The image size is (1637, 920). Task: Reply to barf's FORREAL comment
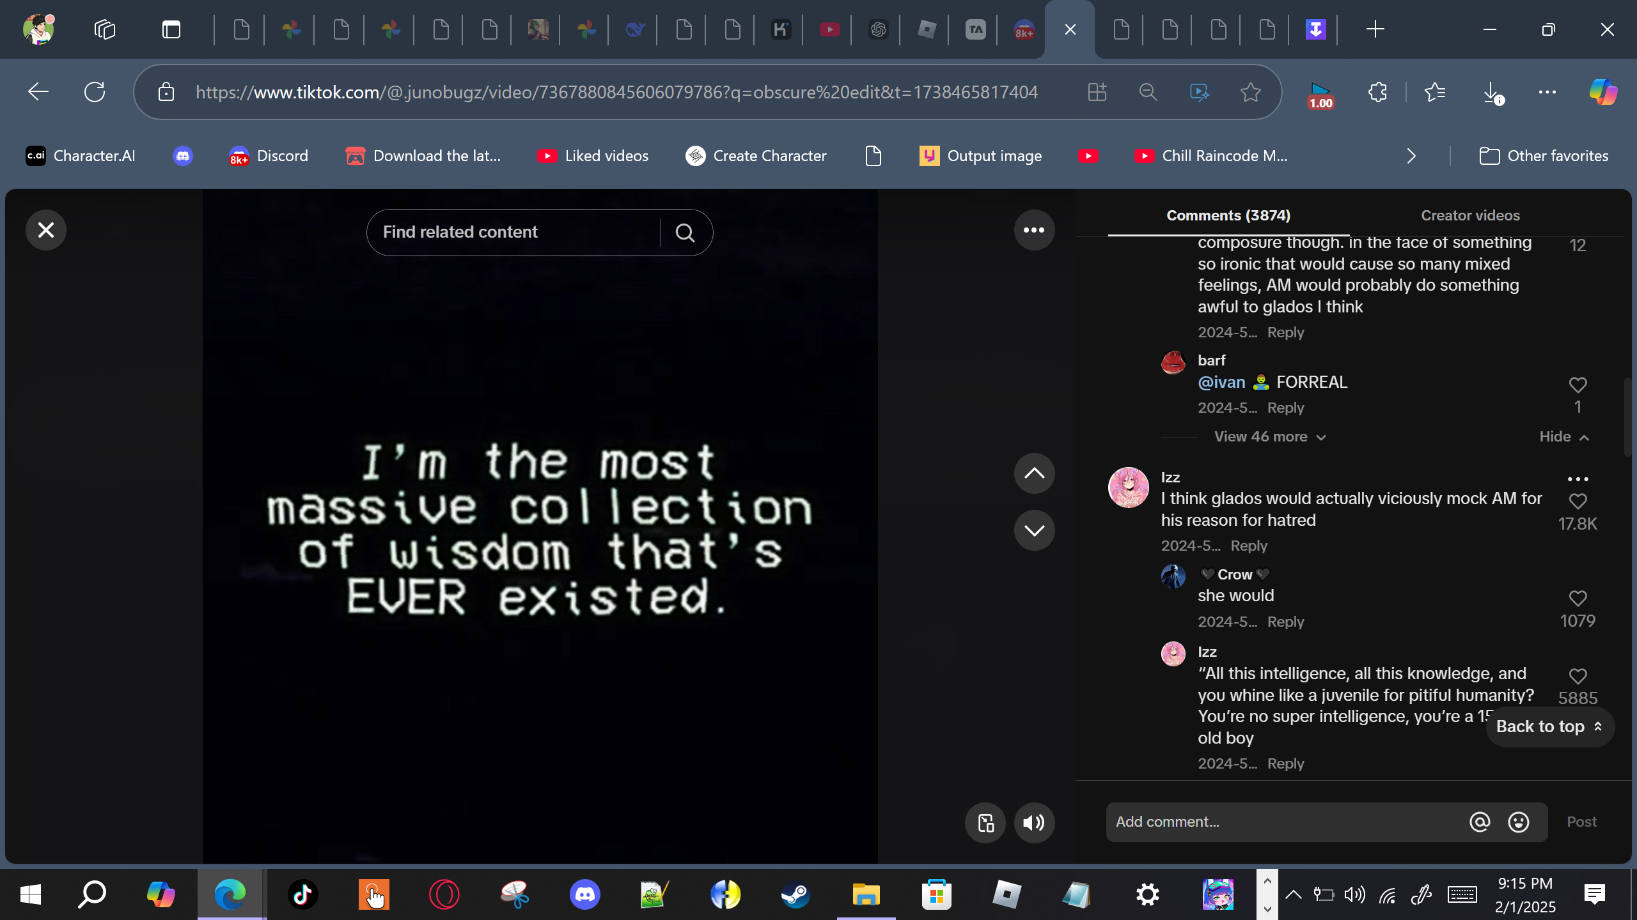[1285, 408]
